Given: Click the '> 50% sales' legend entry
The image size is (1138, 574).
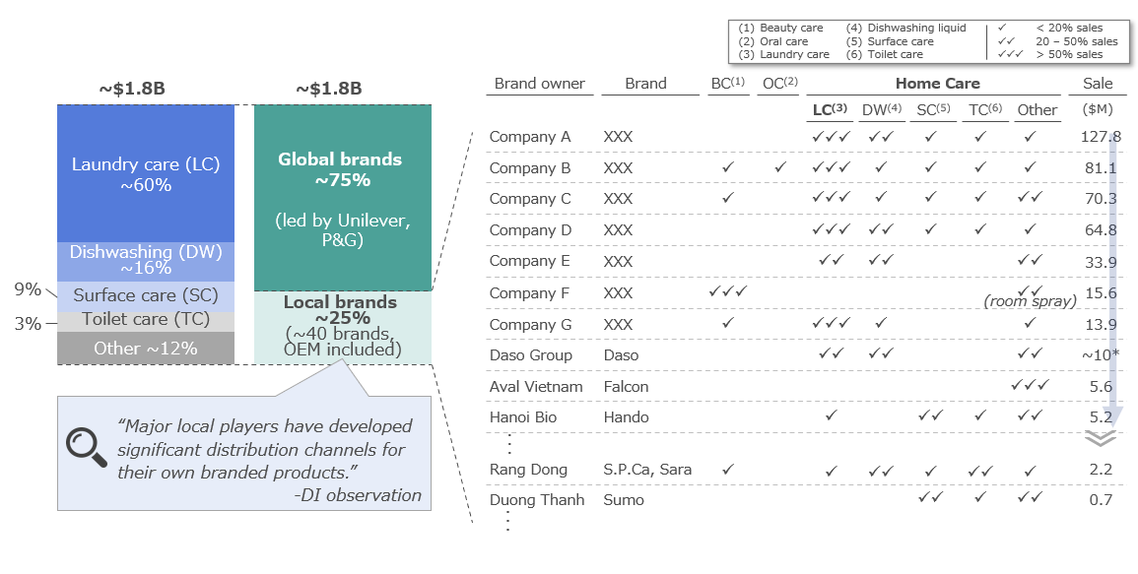Looking at the screenshot, I should click(1069, 54).
